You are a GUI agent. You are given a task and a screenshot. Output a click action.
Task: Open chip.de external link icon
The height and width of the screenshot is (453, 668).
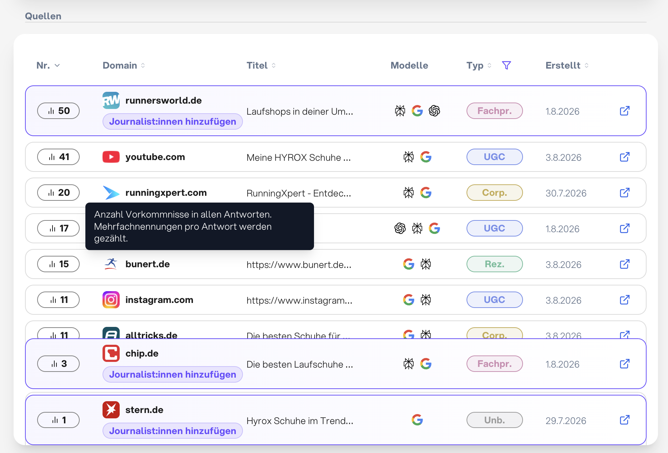coord(624,364)
